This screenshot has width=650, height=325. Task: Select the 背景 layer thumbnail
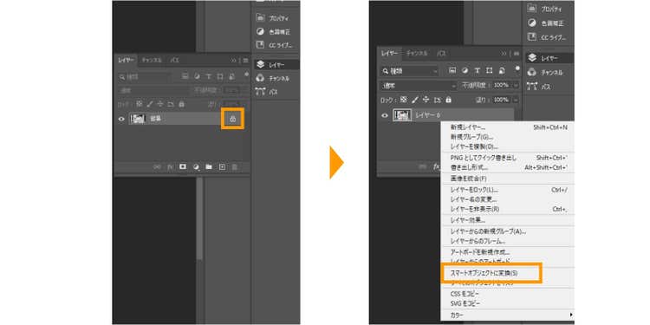point(138,119)
